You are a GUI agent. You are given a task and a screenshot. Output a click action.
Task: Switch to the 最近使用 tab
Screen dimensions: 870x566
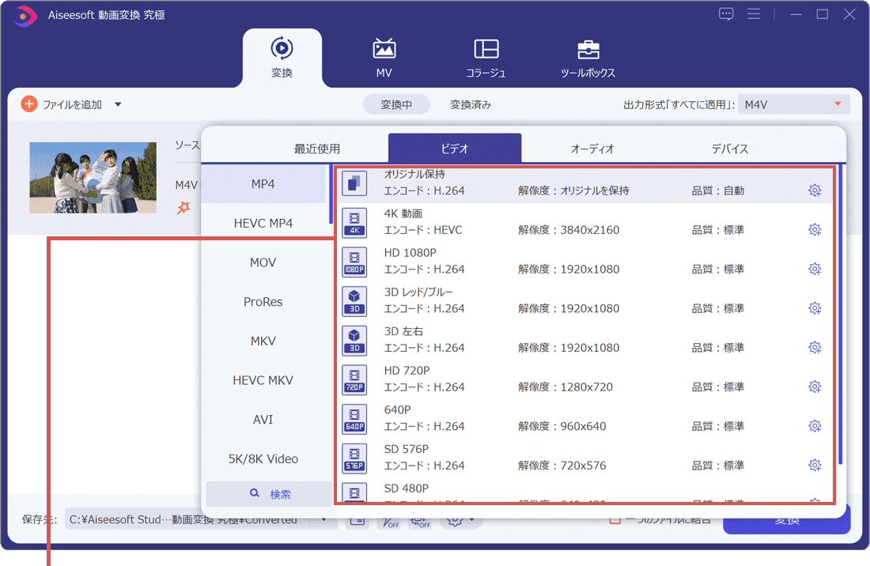(317, 149)
